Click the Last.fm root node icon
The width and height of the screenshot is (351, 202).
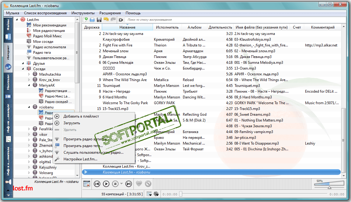[x=23, y=19]
